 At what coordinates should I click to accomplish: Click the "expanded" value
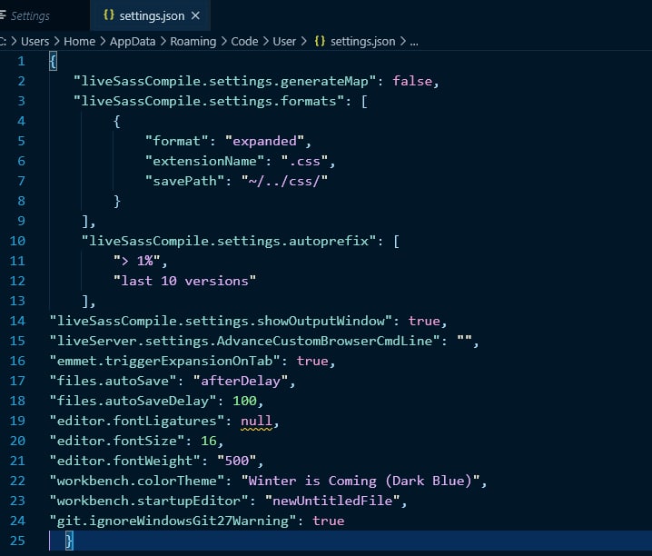pyautogui.click(x=264, y=141)
